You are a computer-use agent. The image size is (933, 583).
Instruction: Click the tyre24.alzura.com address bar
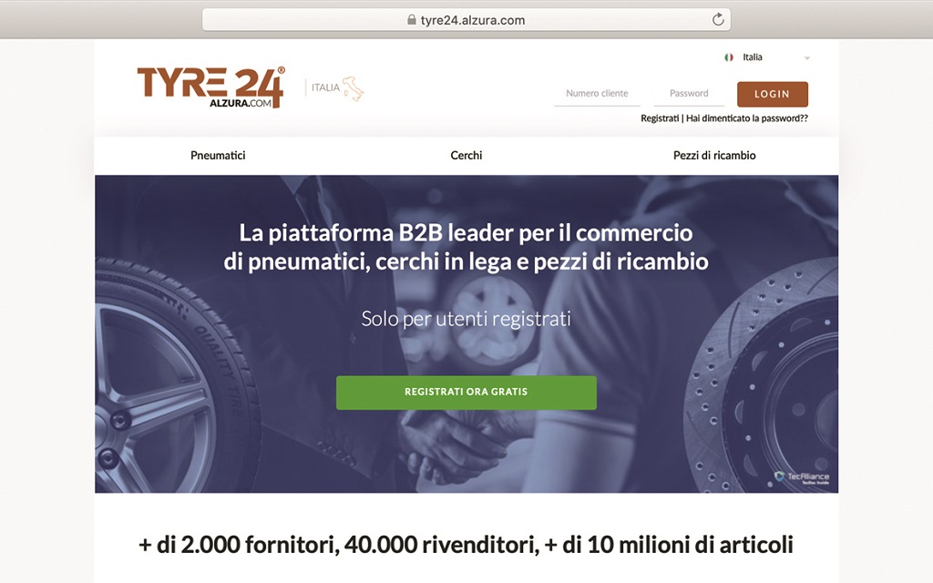tap(466, 20)
